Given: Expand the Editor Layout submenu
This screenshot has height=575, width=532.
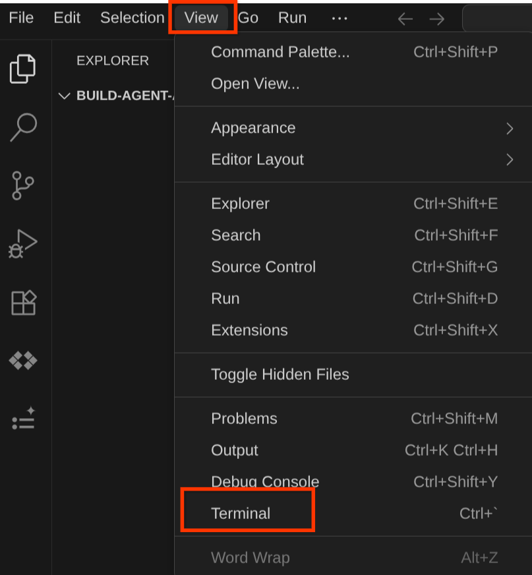Looking at the screenshot, I should click(x=257, y=160).
